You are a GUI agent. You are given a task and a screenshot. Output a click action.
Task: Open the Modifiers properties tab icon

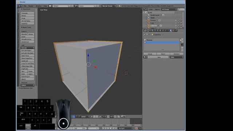[x=166, y=31]
